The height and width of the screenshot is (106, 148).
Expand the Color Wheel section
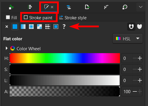[6, 48]
